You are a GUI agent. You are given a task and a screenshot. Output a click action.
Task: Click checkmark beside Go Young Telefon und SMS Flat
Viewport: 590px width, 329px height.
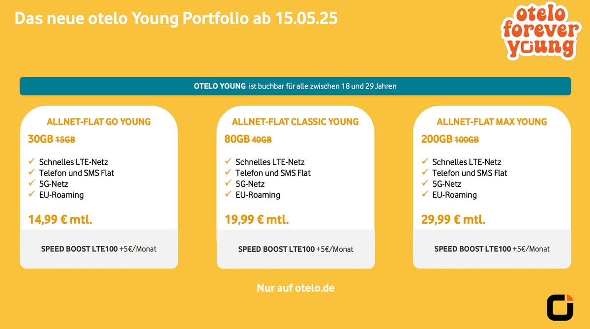31,173
